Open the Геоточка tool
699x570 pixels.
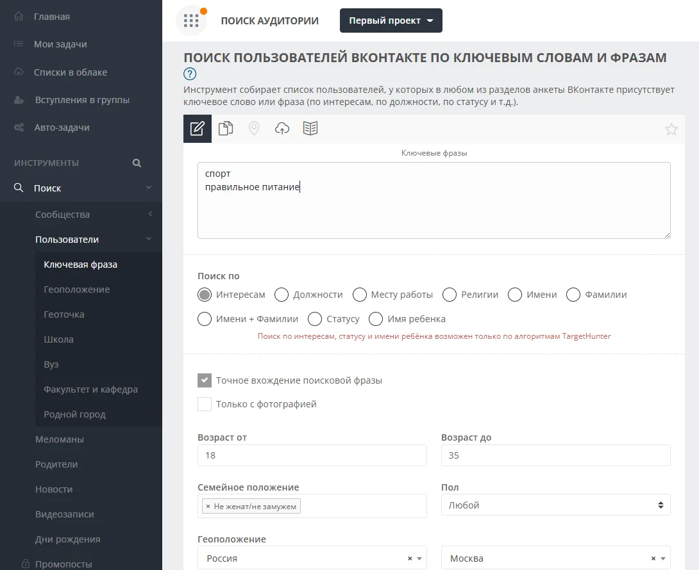[x=63, y=314]
